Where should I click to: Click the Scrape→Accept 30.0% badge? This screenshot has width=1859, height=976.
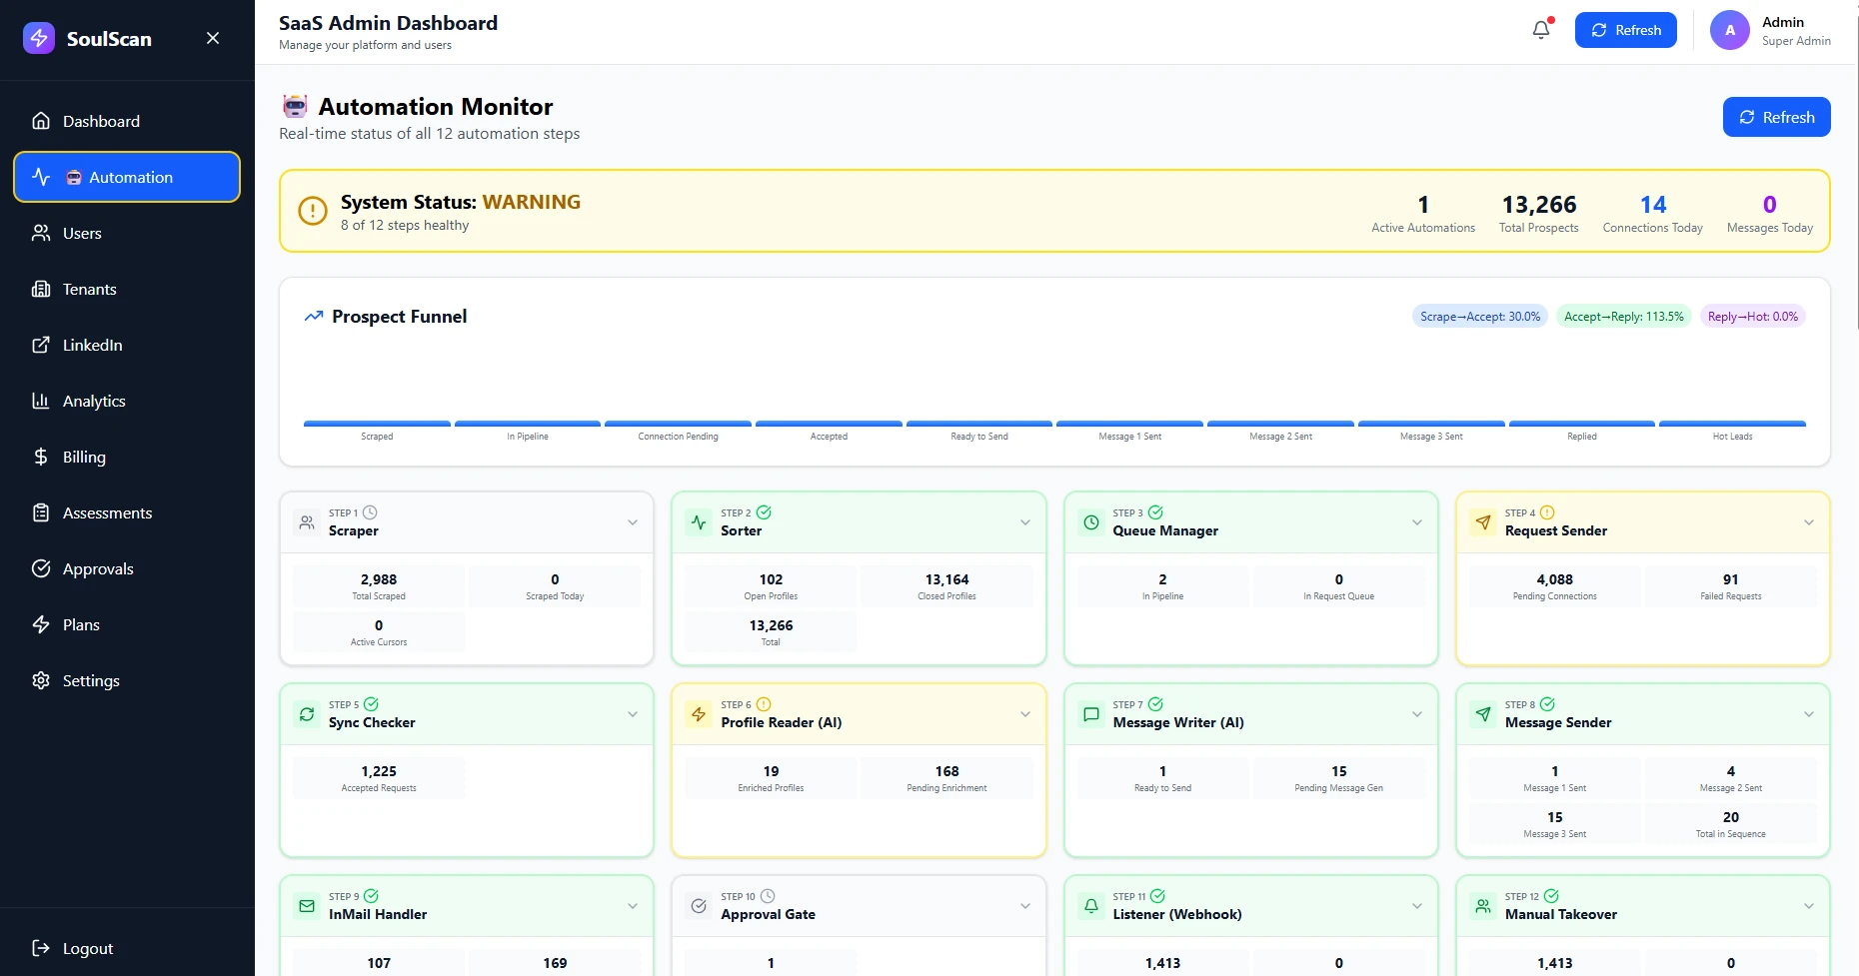coord(1479,317)
